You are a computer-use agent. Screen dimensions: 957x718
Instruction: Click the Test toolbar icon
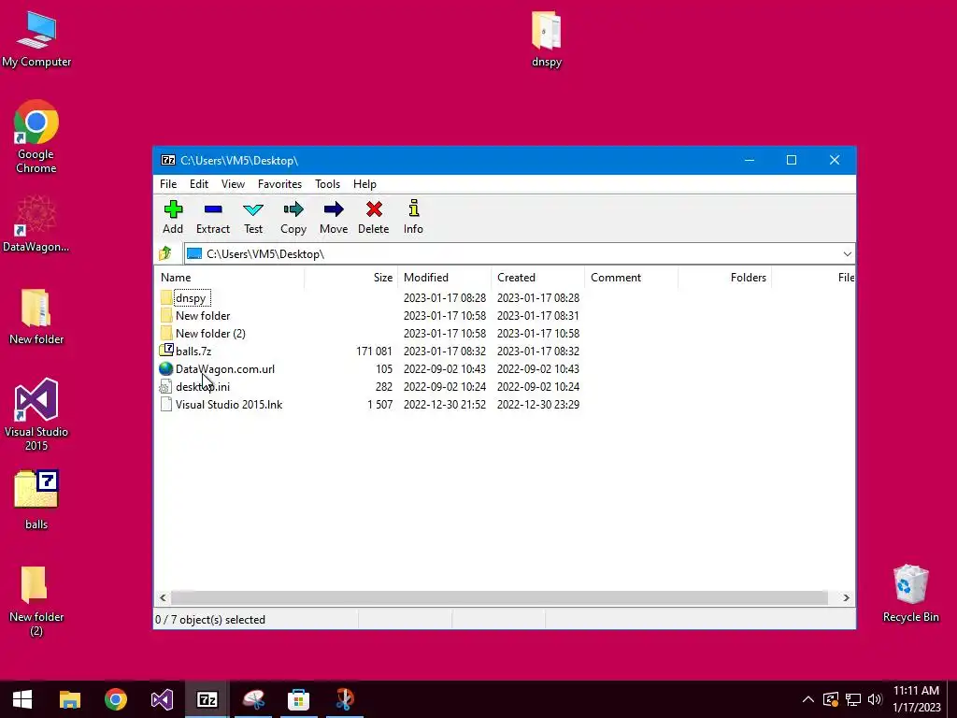(253, 210)
